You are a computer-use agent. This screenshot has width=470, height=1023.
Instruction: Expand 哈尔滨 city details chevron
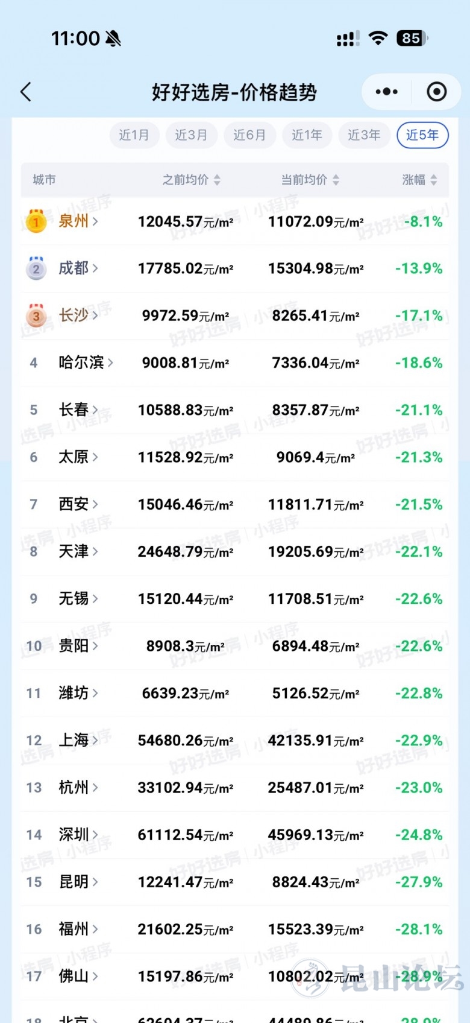point(111,363)
